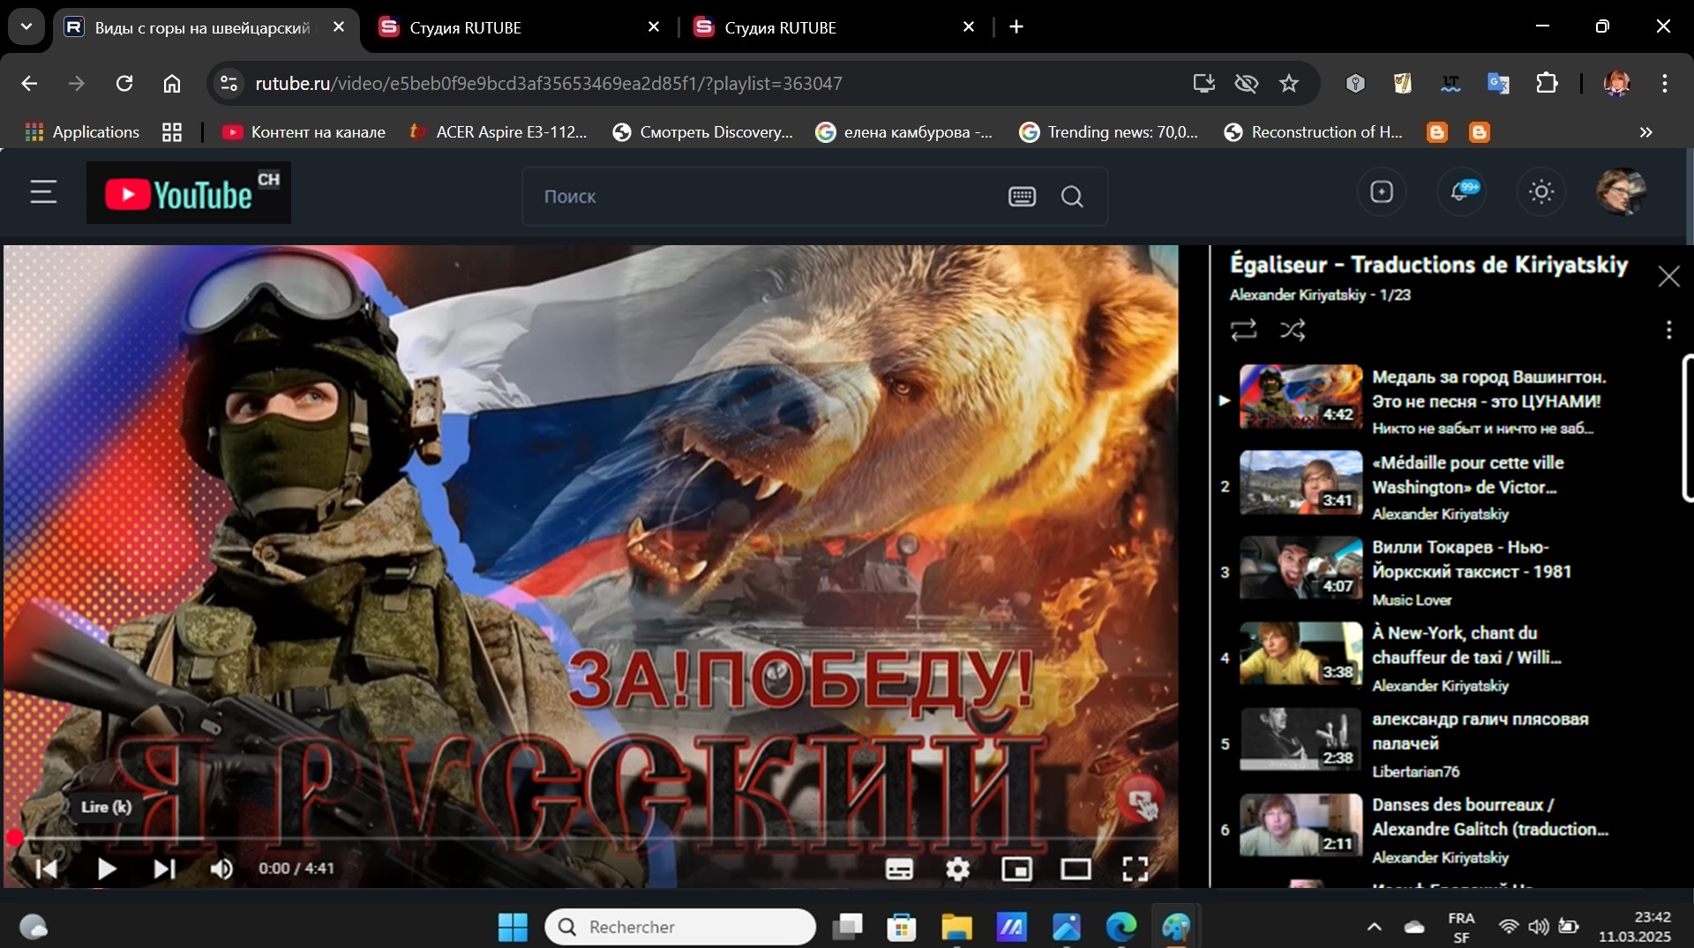Skip to next video
This screenshot has width=1694, height=948.
coord(164,870)
